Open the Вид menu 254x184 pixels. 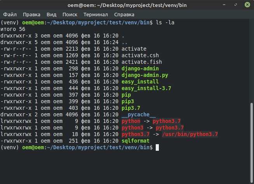coord(51,15)
